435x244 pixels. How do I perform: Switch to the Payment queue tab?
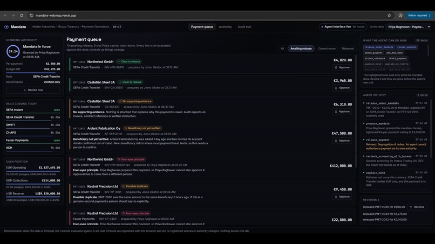(202, 27)
